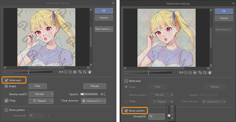This screenshot has height=122, width=236.
Task: Click the Files button in right dialog
Action: (158, 87)
